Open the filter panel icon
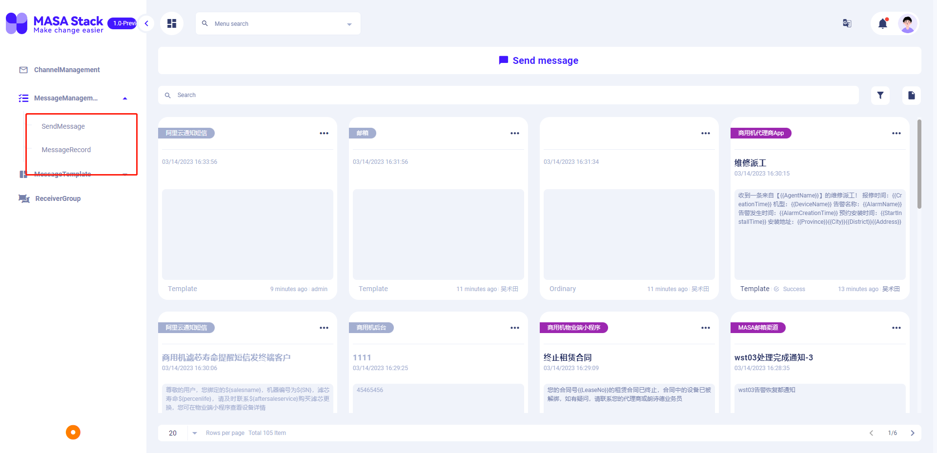 (880, 95)
